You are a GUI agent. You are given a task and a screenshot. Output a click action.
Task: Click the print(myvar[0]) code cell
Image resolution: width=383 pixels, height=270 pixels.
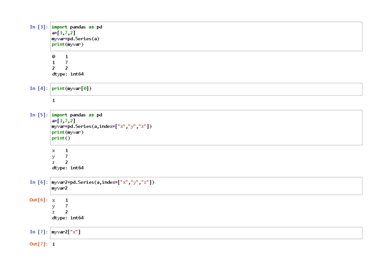click(206, 89)
